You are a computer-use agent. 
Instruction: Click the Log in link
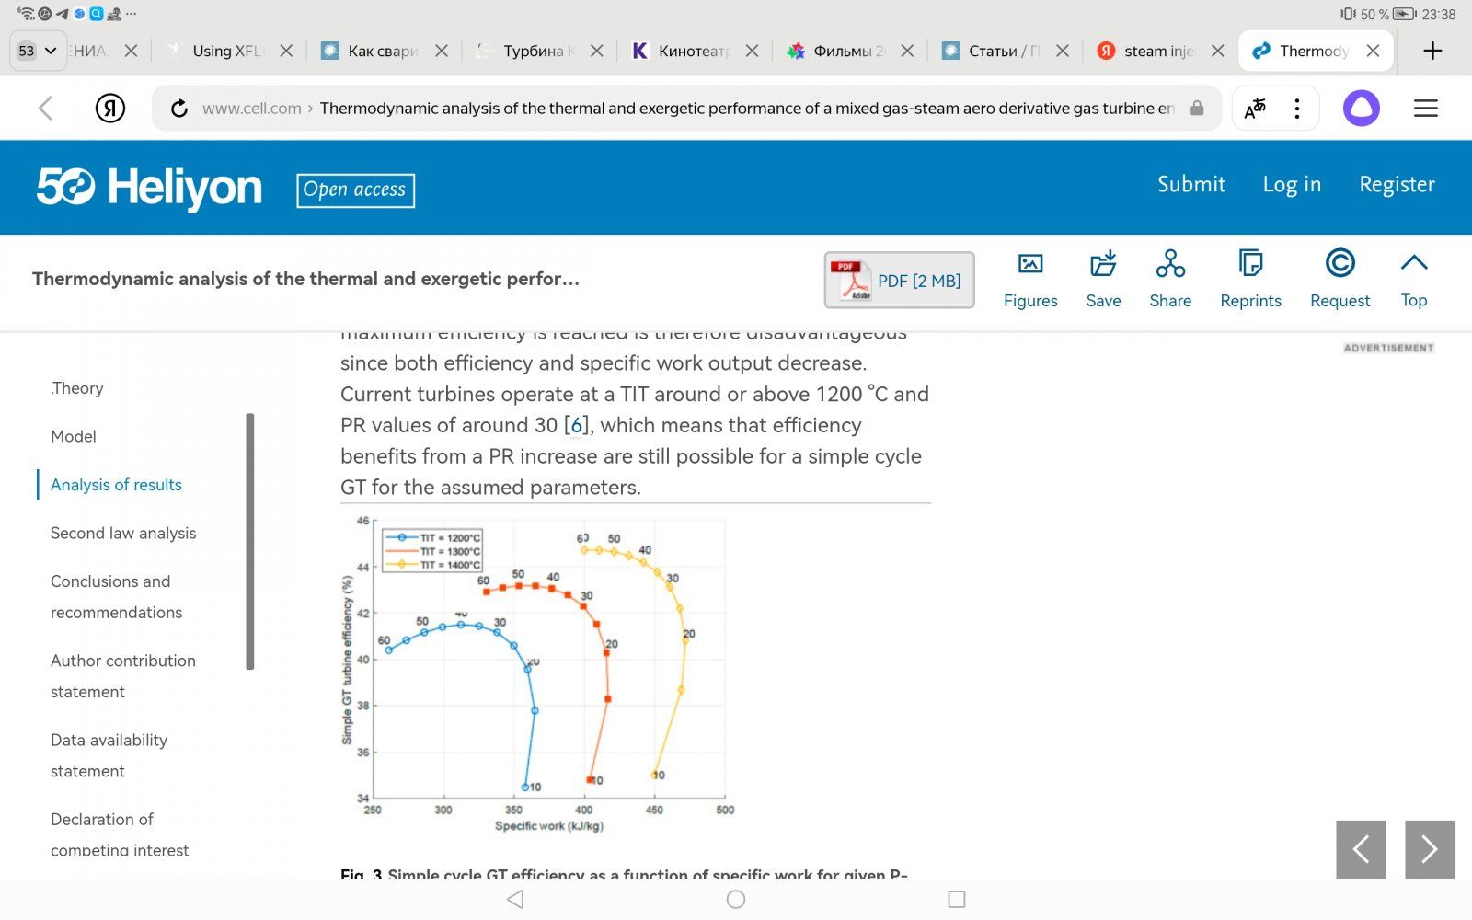pyautogui.click(x=1292, y=184)
